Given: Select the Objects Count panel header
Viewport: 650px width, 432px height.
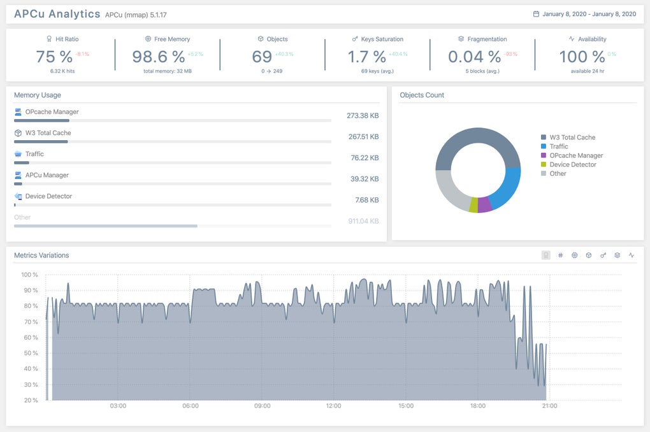Looking at the screenshot, I should [421, 95].
